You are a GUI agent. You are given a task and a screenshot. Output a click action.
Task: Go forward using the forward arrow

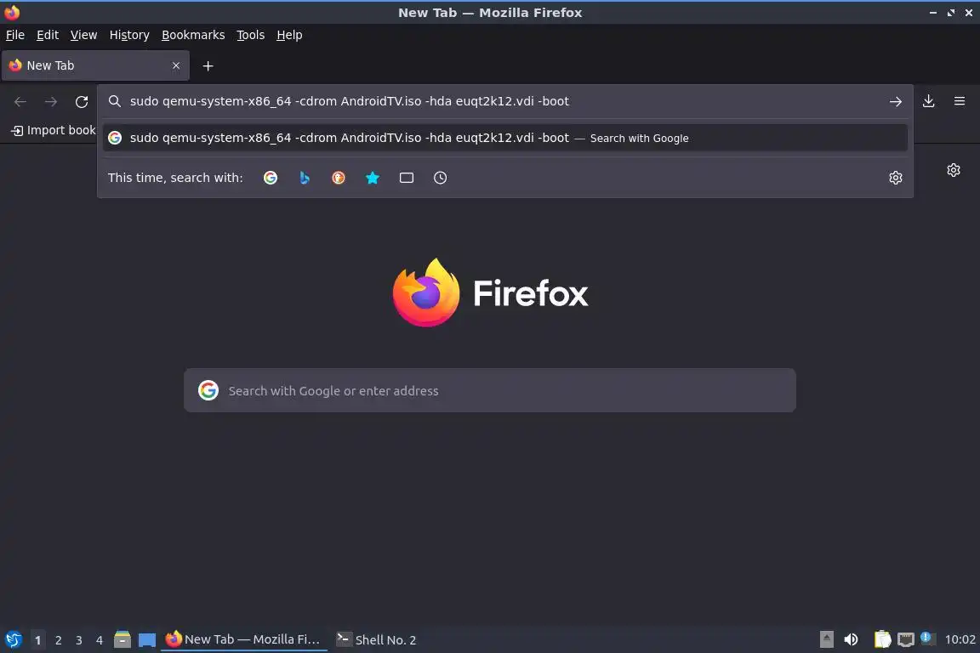(51, 102)
